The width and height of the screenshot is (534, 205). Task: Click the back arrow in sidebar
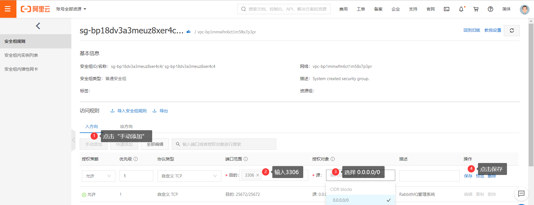point(38,26)
